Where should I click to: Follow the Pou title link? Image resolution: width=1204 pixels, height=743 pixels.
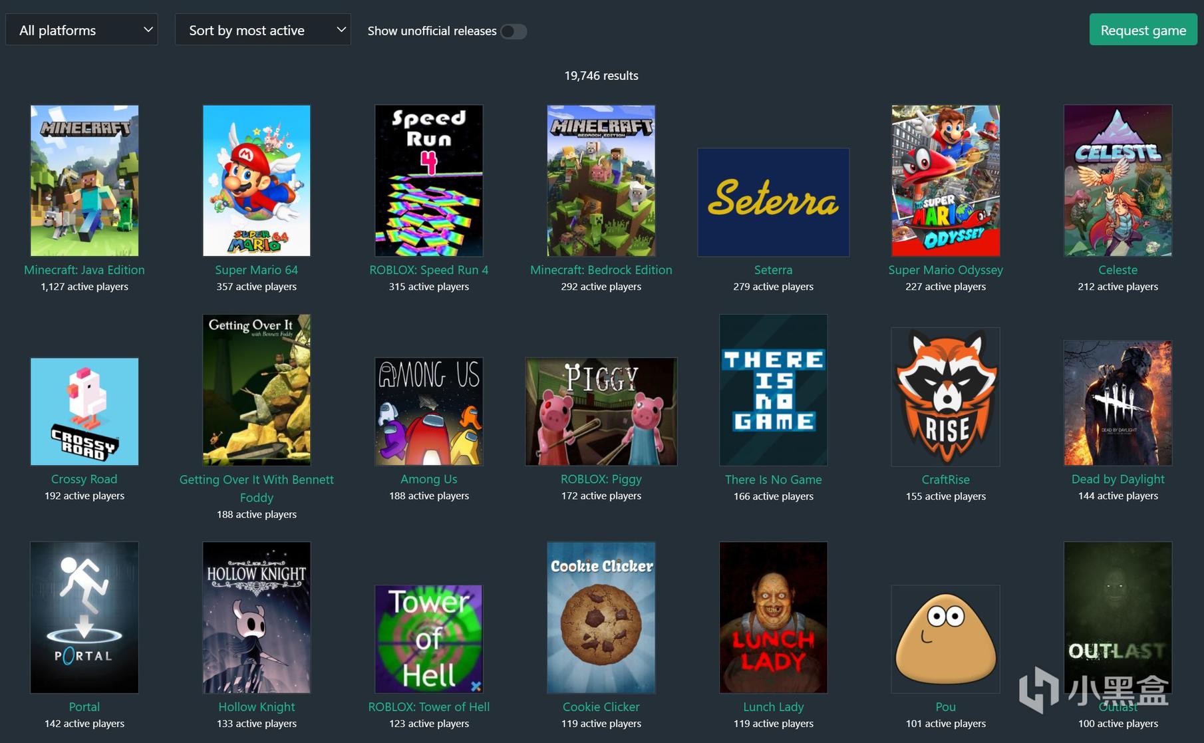click(946, 707)
